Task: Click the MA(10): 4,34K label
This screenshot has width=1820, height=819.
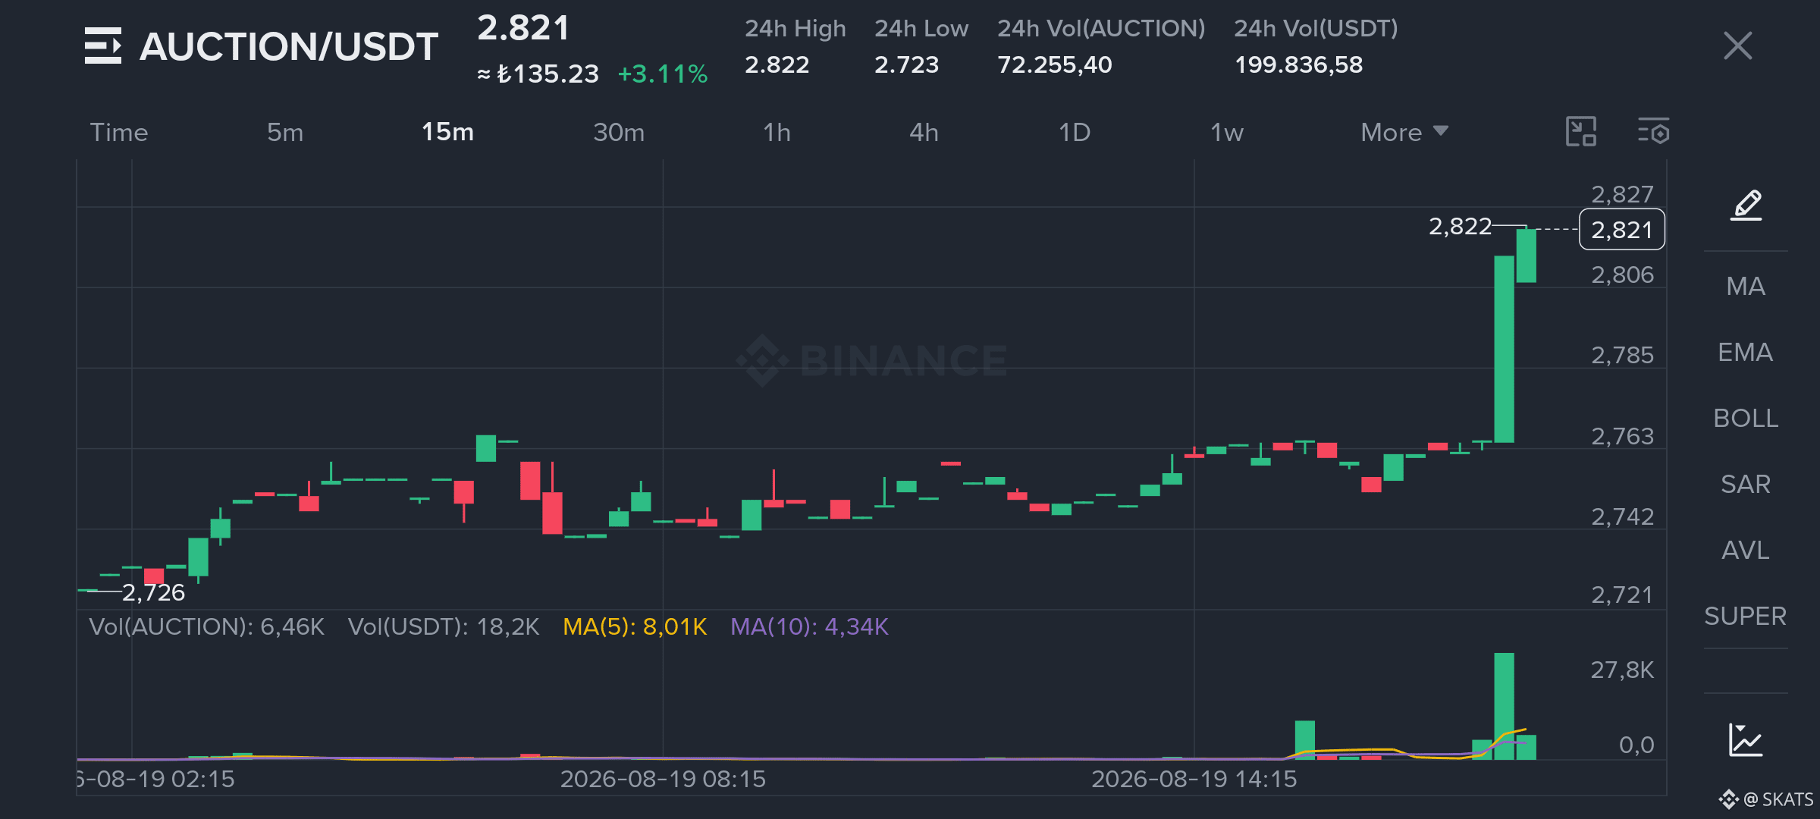Action: (x=809, y=627)
